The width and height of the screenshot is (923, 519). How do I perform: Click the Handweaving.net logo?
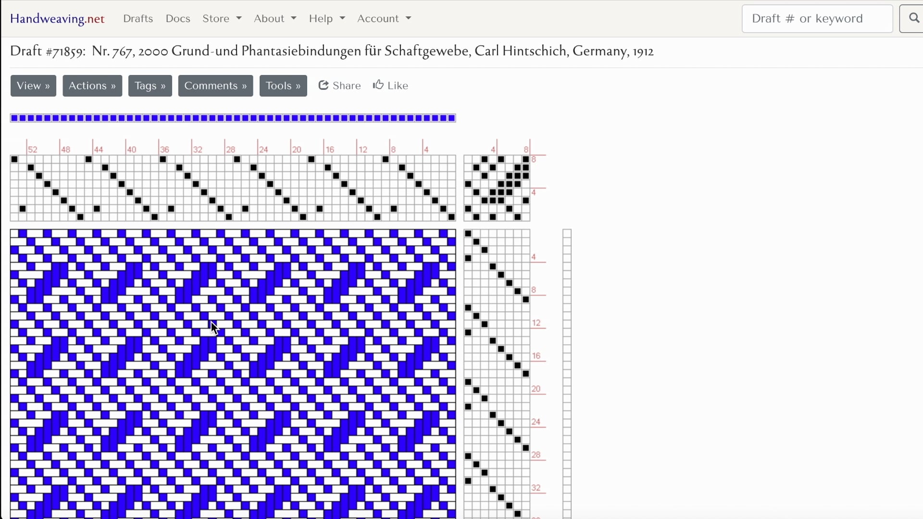[57, 18]
